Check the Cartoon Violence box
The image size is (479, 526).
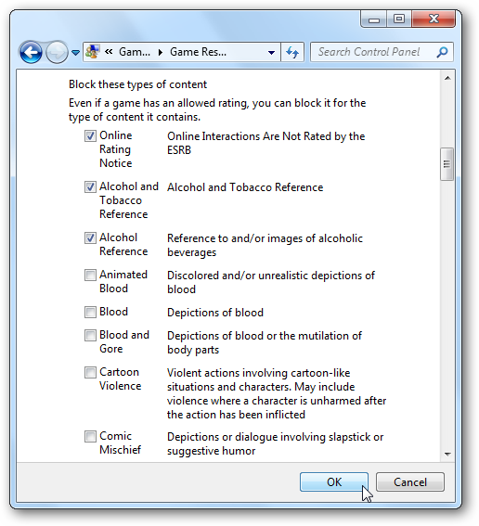click(x=90, y=372)
